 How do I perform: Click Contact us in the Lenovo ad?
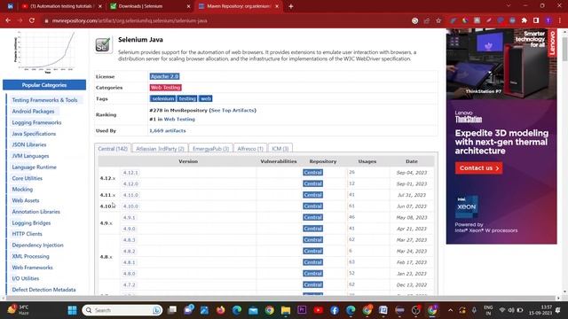(x=479, y=168)
